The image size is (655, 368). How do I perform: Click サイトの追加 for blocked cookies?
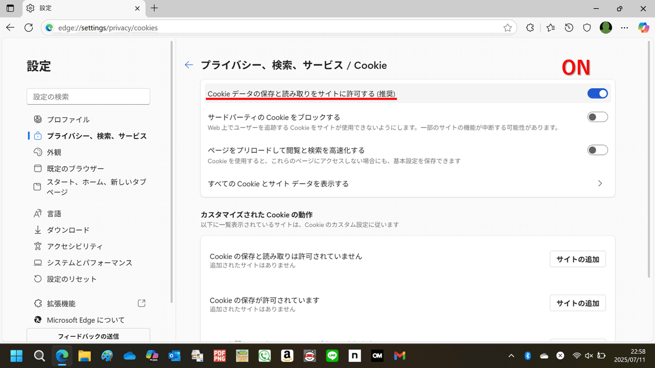click(x=577, y=260)
